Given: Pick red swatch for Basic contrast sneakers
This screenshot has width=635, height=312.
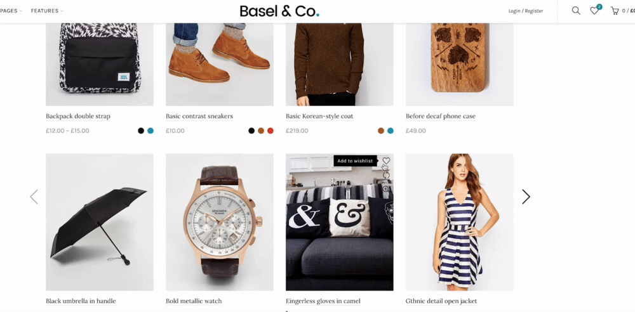Looking at the screenshot, I should coord(270,131).
